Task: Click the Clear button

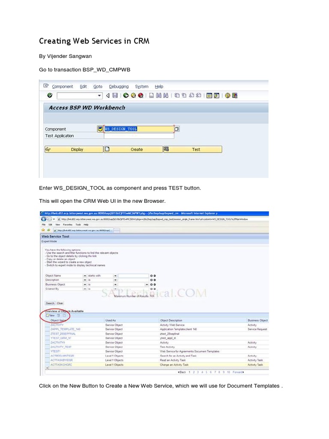Action: pos(60,303)
